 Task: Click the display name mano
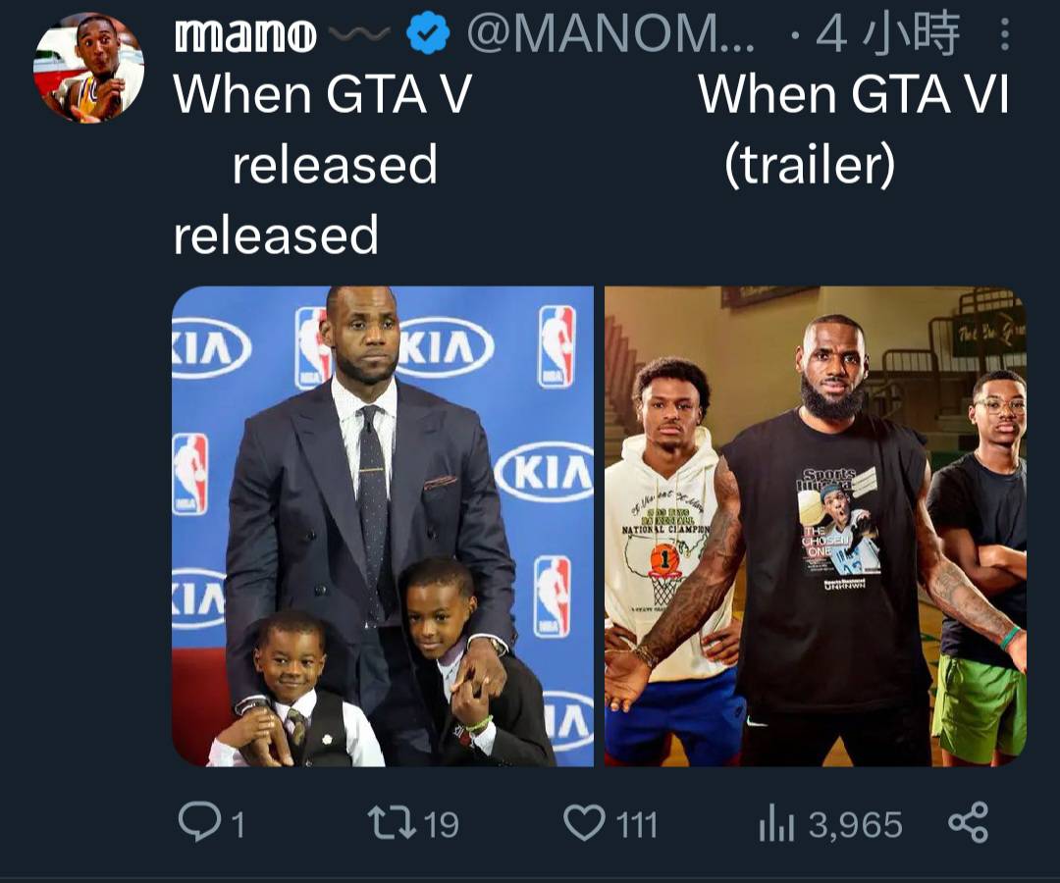click(x=245, y=35)
